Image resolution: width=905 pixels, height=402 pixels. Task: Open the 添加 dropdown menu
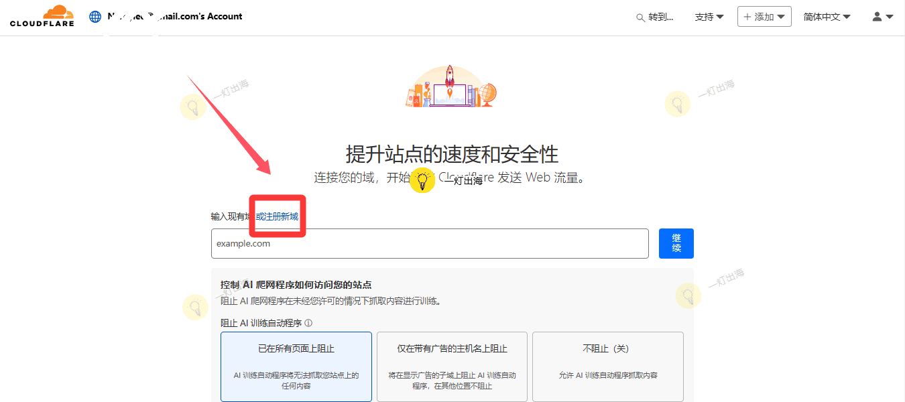tap(764, 17)
